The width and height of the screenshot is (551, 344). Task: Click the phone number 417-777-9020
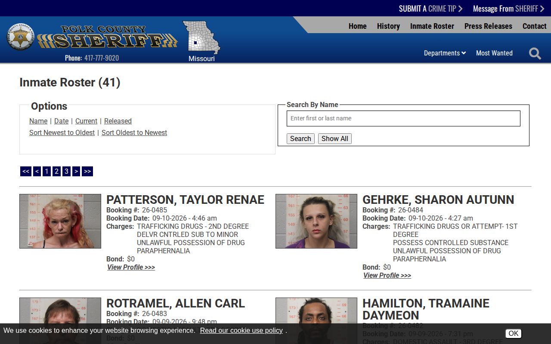(x=102, y=58)
